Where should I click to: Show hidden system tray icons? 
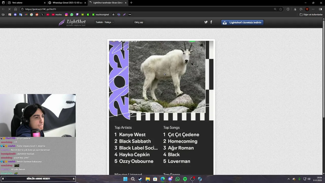pyautogui.click(x=288, y=179)
